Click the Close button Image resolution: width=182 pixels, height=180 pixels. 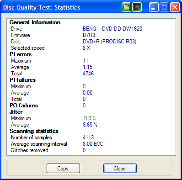[x=120, y=169]
